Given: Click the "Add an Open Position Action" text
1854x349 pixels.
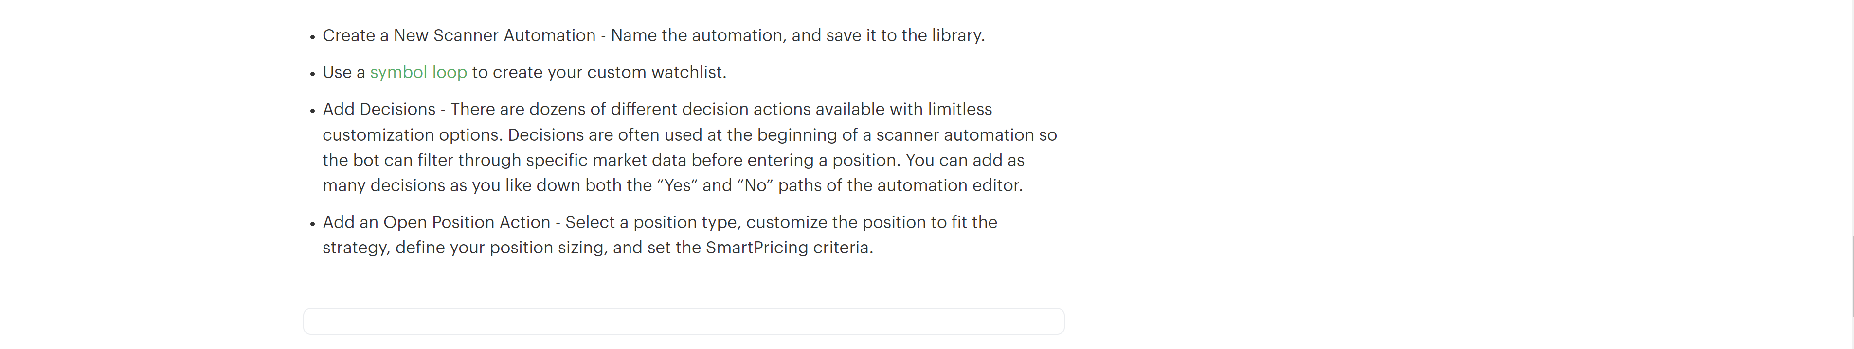Looking at the screenshot, I should tap(436, 223).
